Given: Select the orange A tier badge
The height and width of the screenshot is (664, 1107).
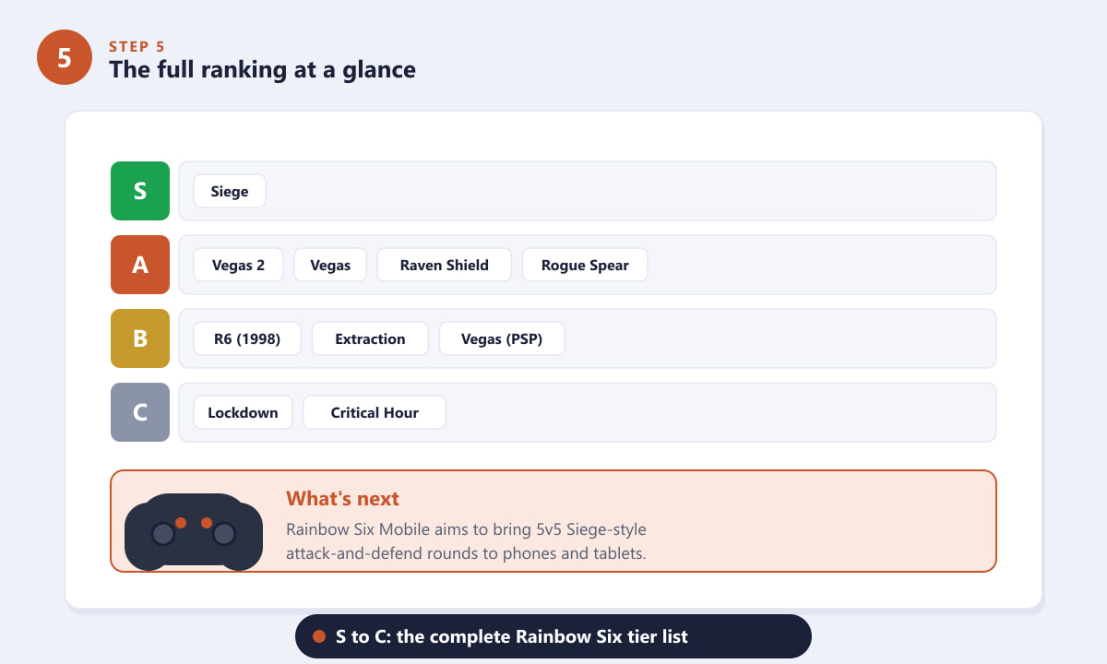Looking at the screenshot, I should click(140, 265).
